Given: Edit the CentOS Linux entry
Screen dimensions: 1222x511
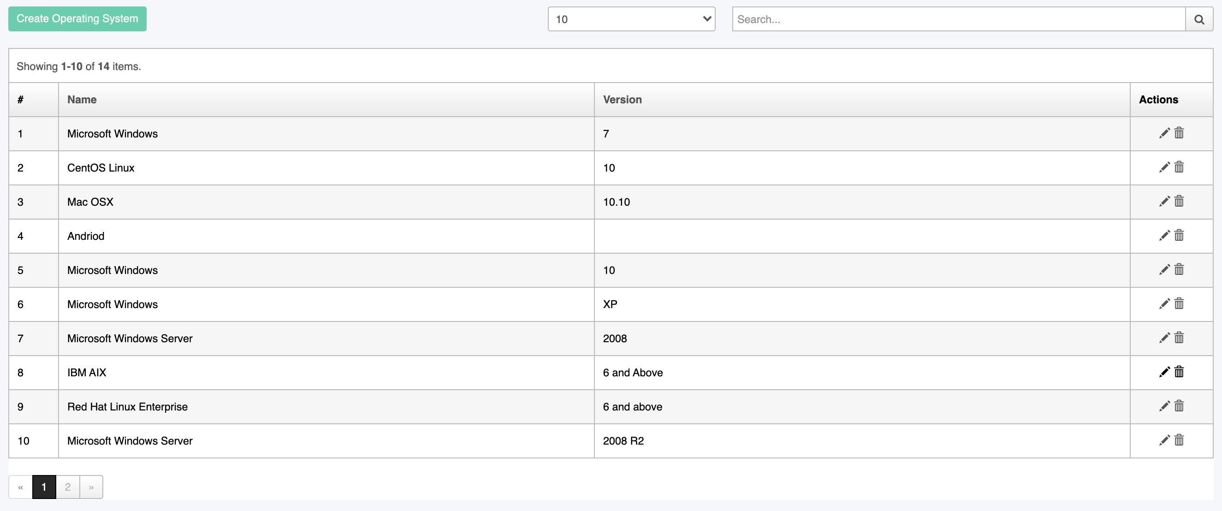Looking at the screenshot, I should click(1164, 167).
